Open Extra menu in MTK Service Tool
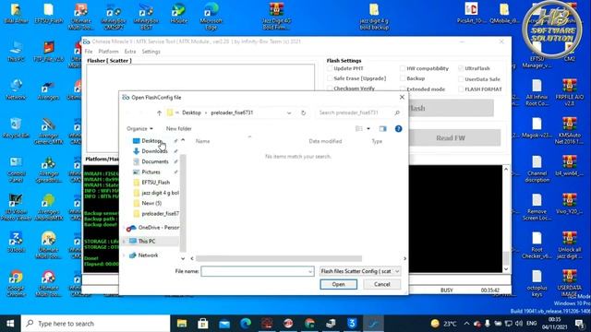The image size is (591, 332). pos(130,52)
